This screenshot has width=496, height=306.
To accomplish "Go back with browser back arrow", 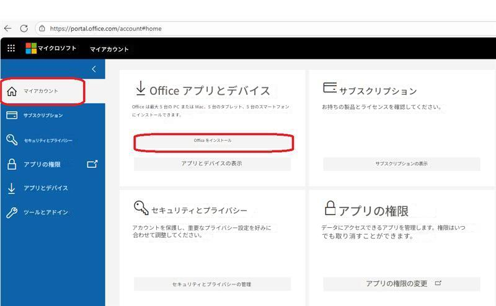I will (x=8, y=28).
